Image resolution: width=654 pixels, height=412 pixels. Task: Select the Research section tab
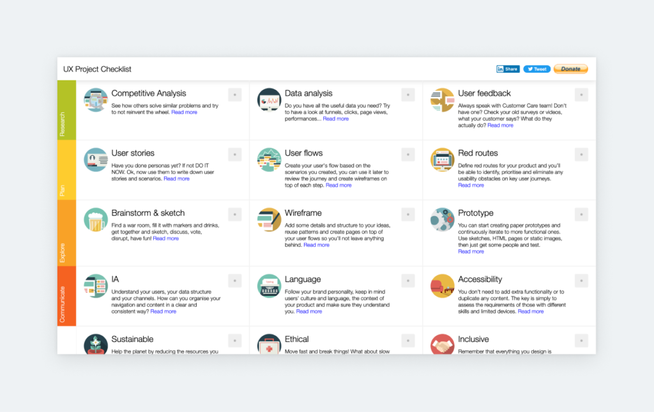click(x=66, y=110)
